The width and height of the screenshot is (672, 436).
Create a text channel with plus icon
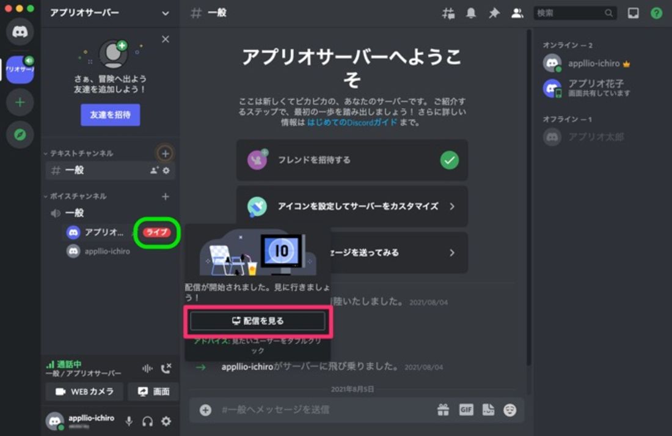(x=166, y=153)
